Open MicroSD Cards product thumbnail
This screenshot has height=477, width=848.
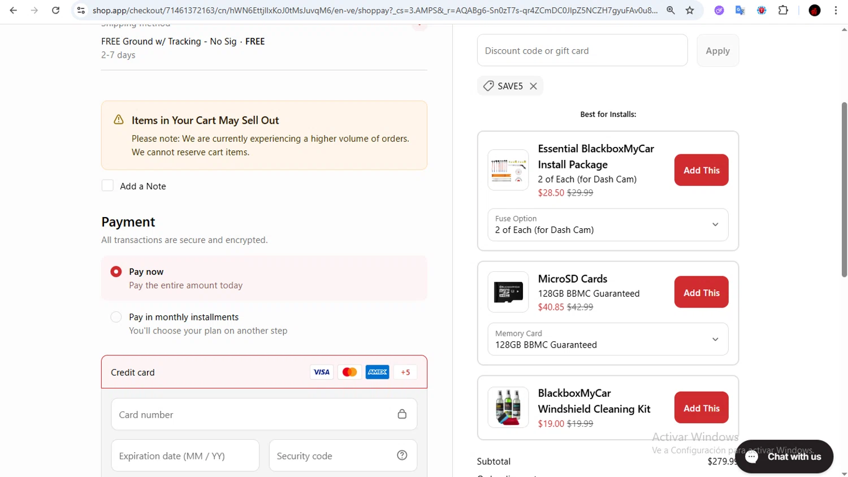(x=508, y=292)
